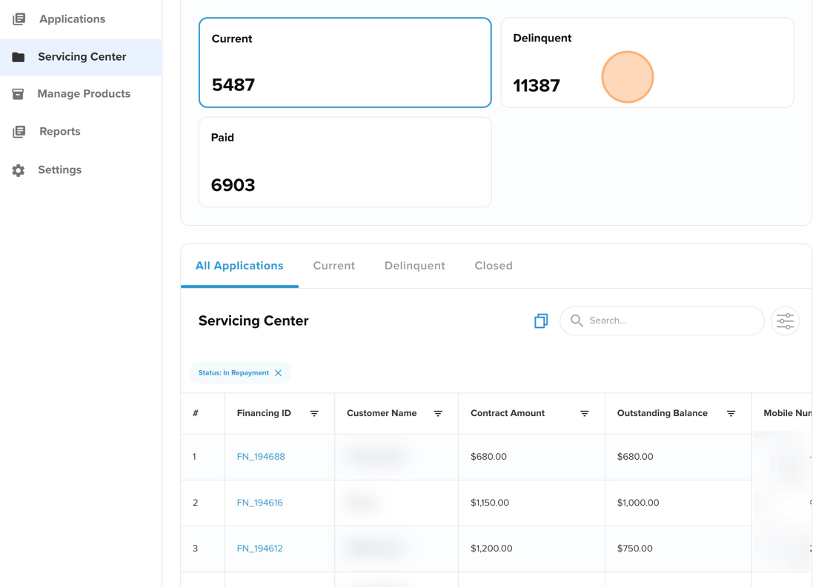Switch to the Delinquent tab
The image size is (830, 587).
[x=414, y=266]
